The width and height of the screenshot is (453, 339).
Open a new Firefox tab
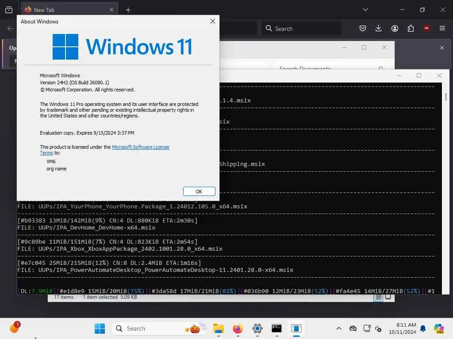click(128, 10)
